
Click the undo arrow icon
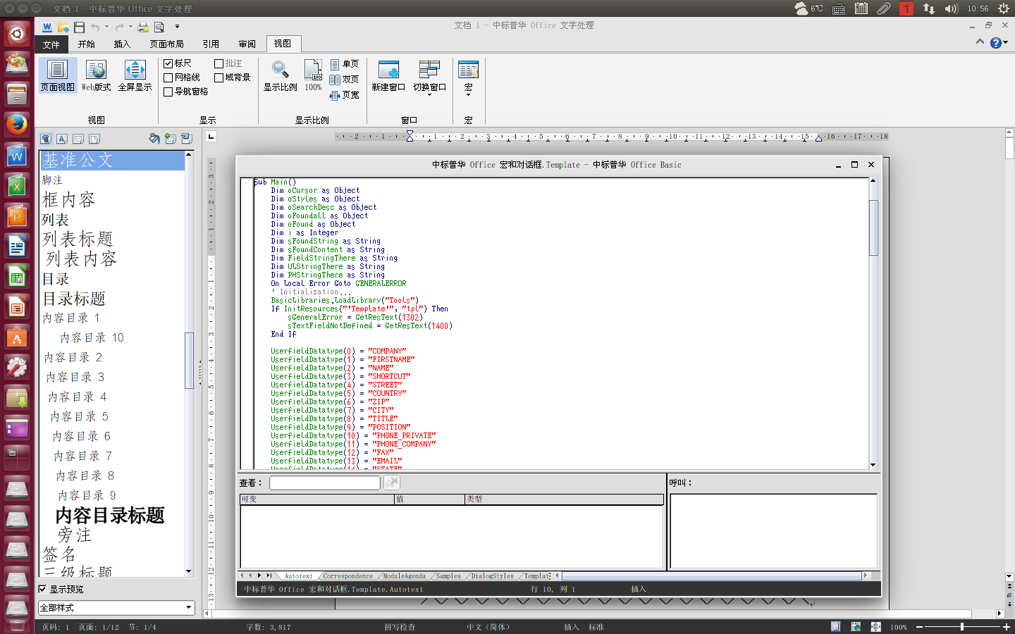(95, 27)
